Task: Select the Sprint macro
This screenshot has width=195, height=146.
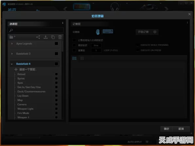Action: click(21, 79)
